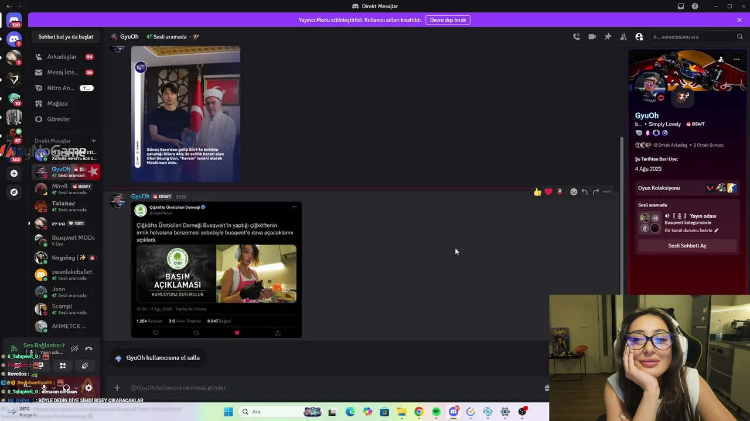This screenshot has width=750, height=421.
Task: Open the Discord inbox
Action: tap(681, 6)
